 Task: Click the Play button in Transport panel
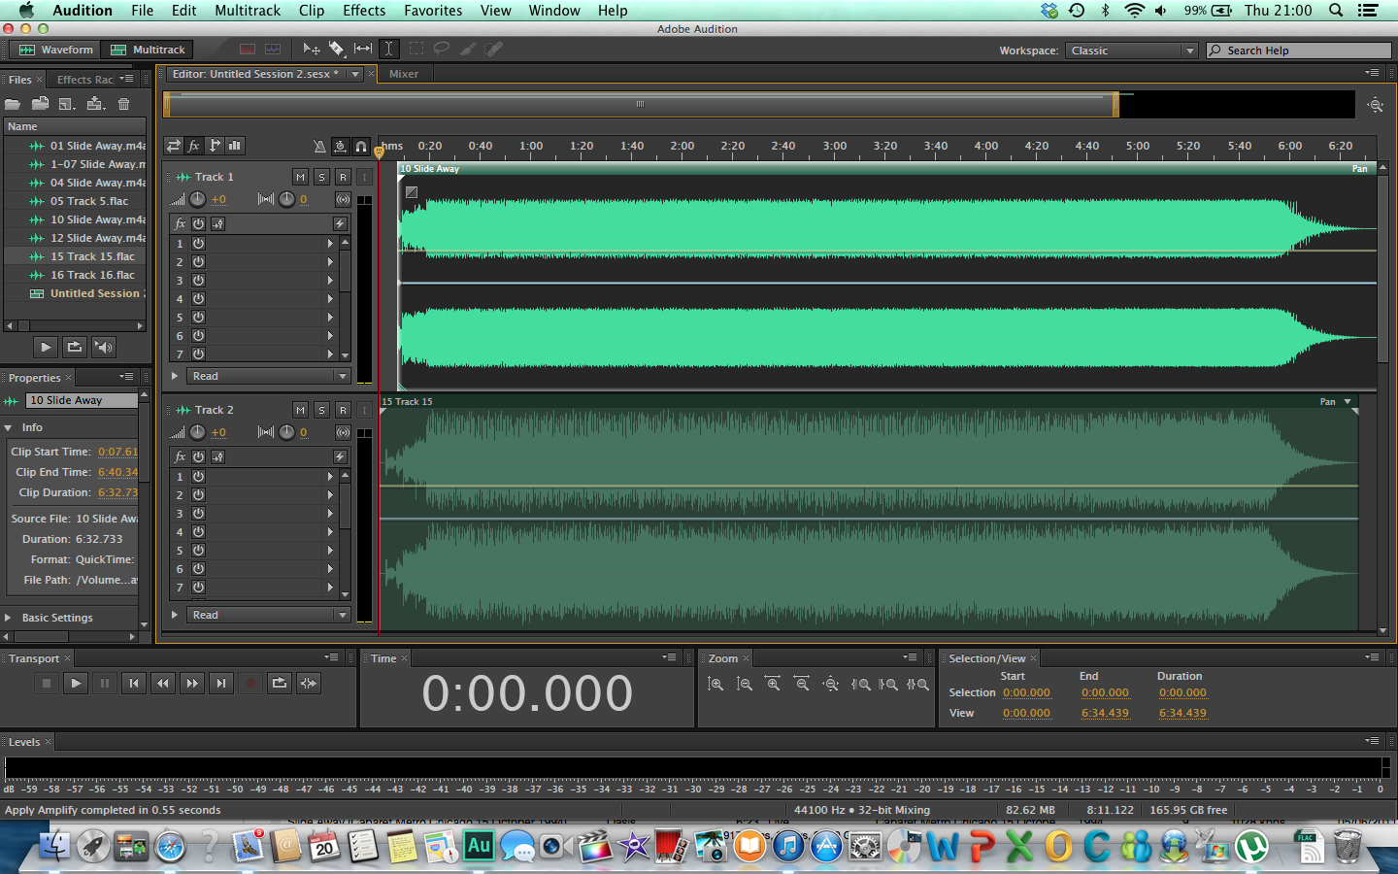tap(75, 684)
